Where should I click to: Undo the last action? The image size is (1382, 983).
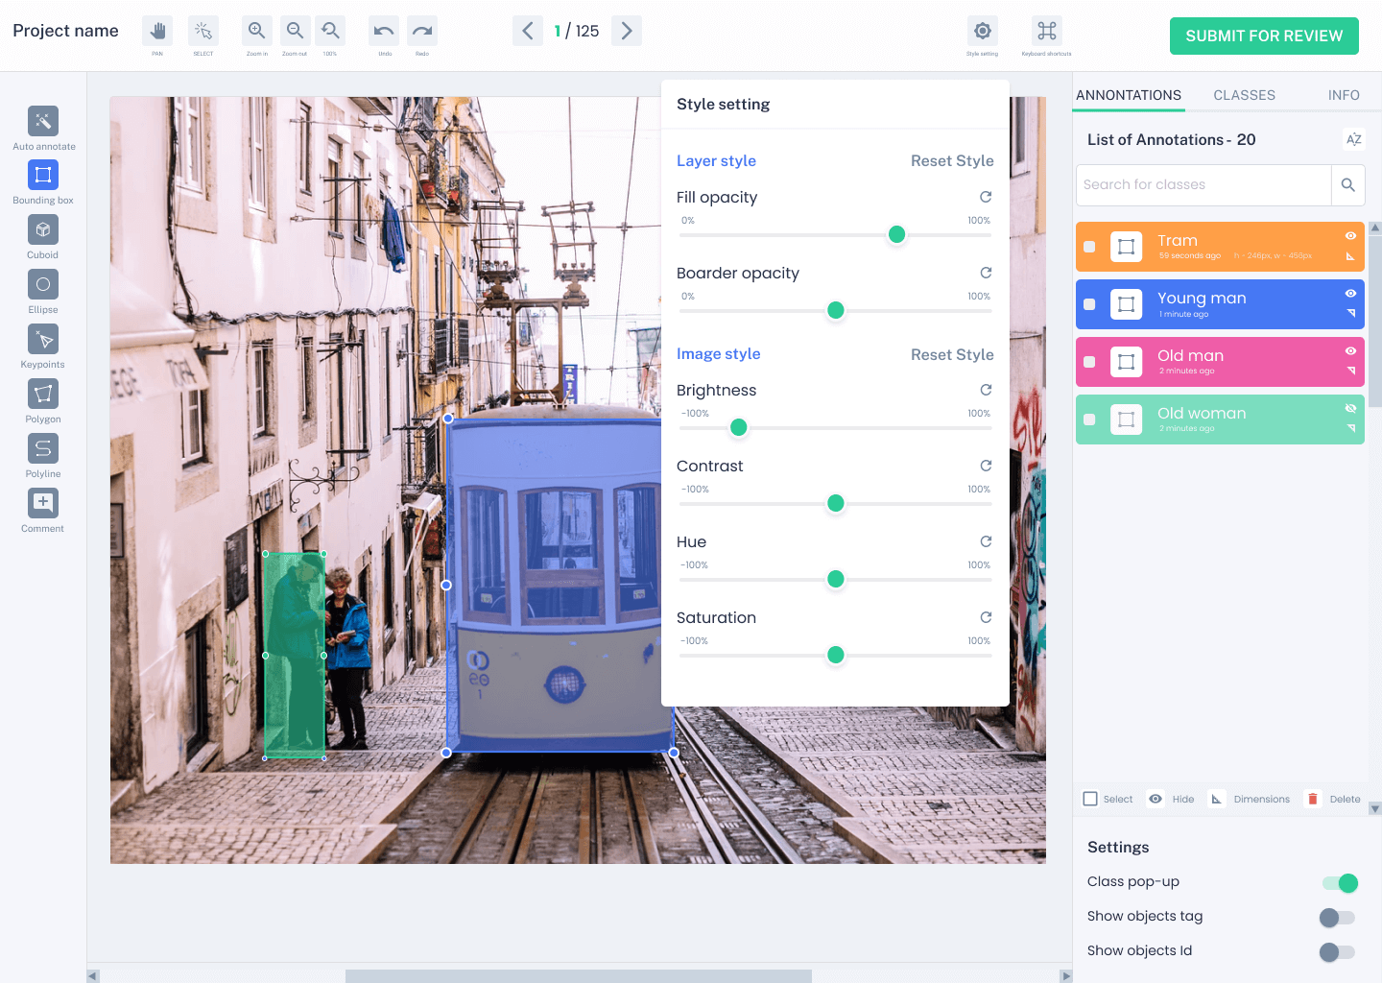point(384,31)
